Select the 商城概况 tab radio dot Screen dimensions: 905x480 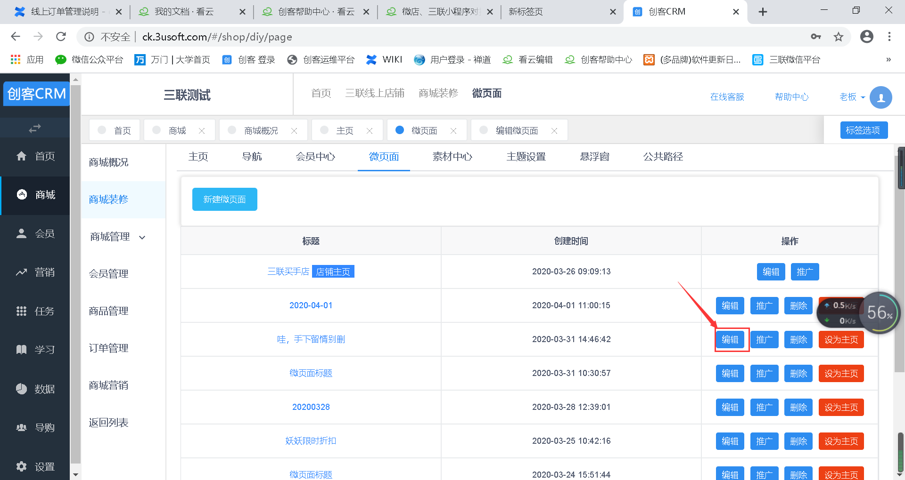(232, 130)
